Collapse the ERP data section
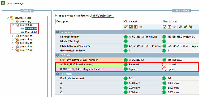The image size is (199, 97). tap(58, 55)
